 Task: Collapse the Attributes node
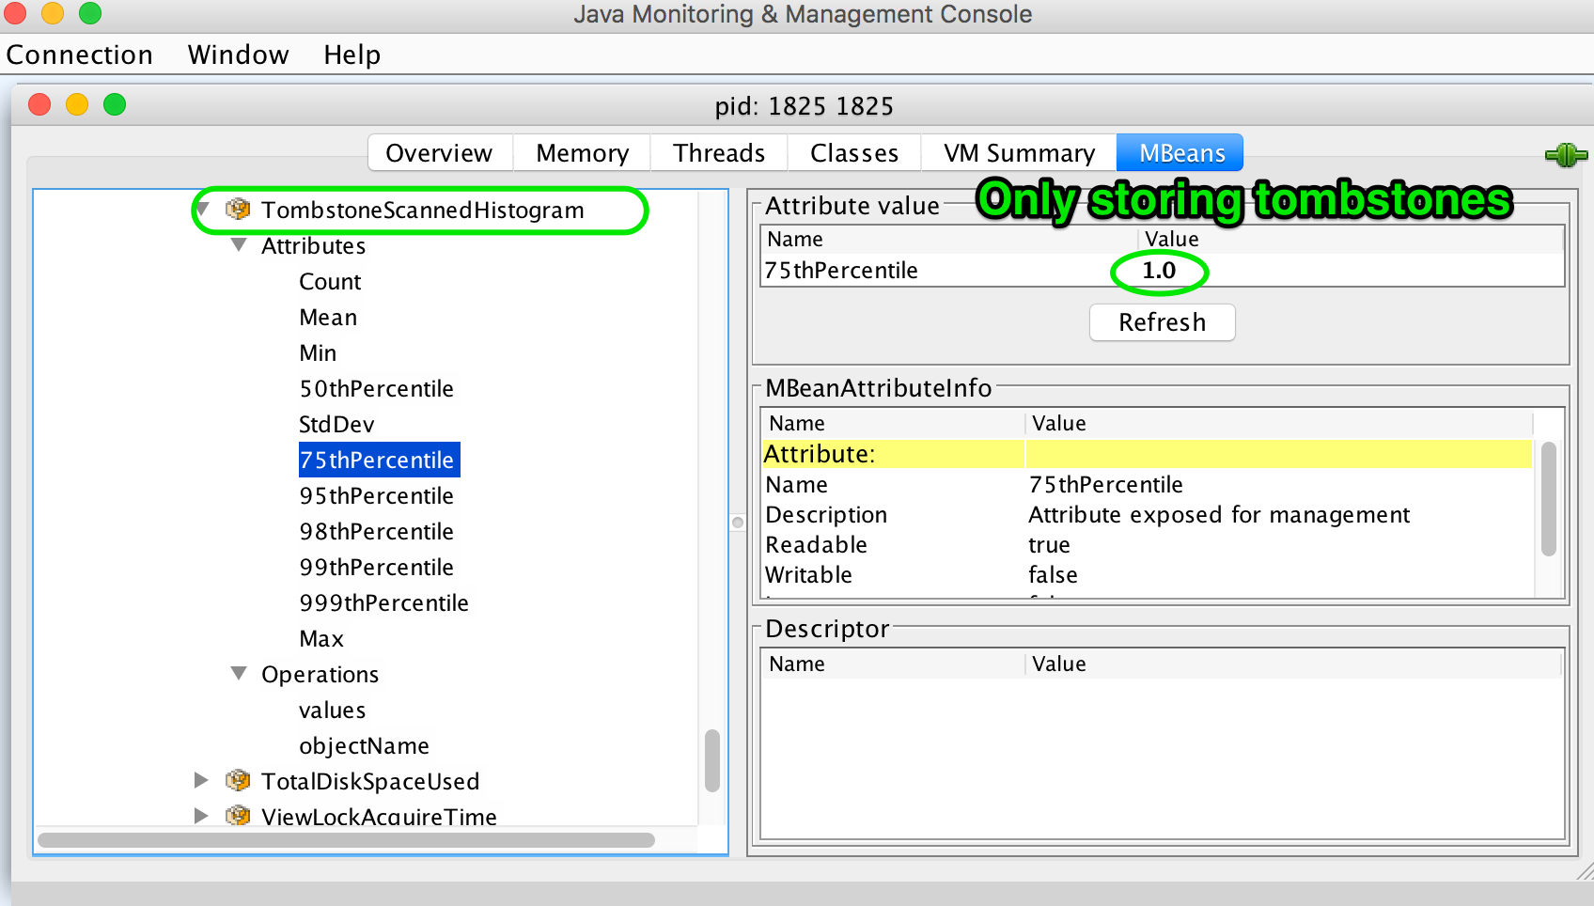pyautogui.click(x=239, y=245)
